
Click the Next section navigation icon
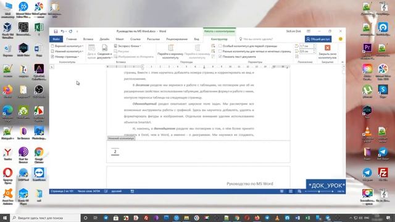213,51
